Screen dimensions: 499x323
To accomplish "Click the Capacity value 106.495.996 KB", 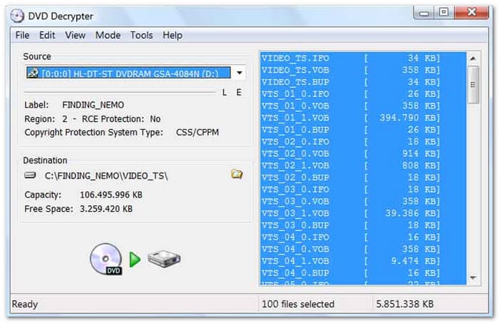I will 110,195.
